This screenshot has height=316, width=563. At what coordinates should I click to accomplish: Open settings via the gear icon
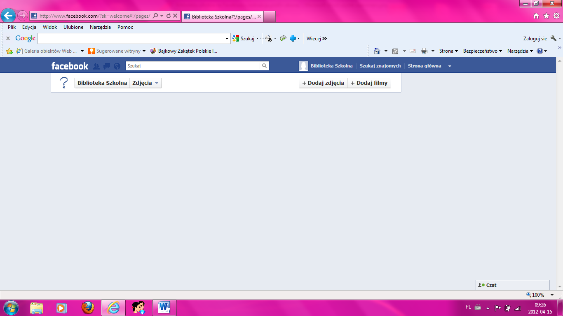tap(556, 16)
